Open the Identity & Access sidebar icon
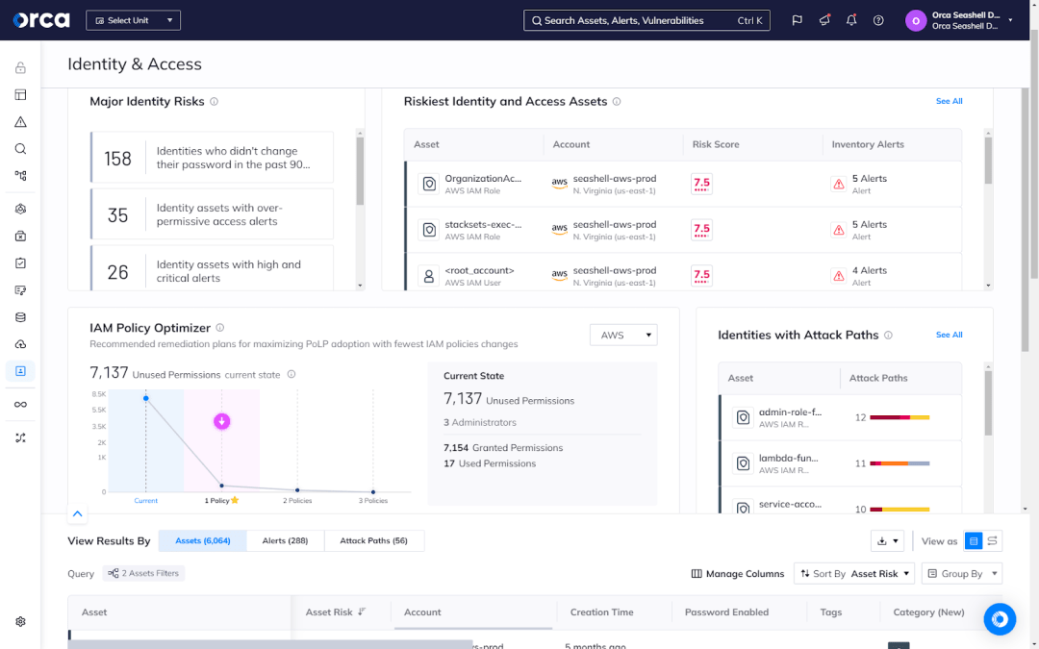The image size is (1039, 649). [20, 371]
